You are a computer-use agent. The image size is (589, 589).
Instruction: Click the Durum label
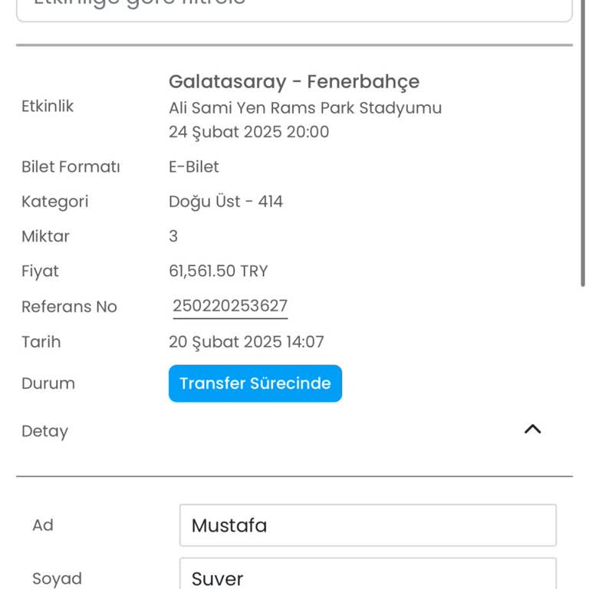[48, 383]
